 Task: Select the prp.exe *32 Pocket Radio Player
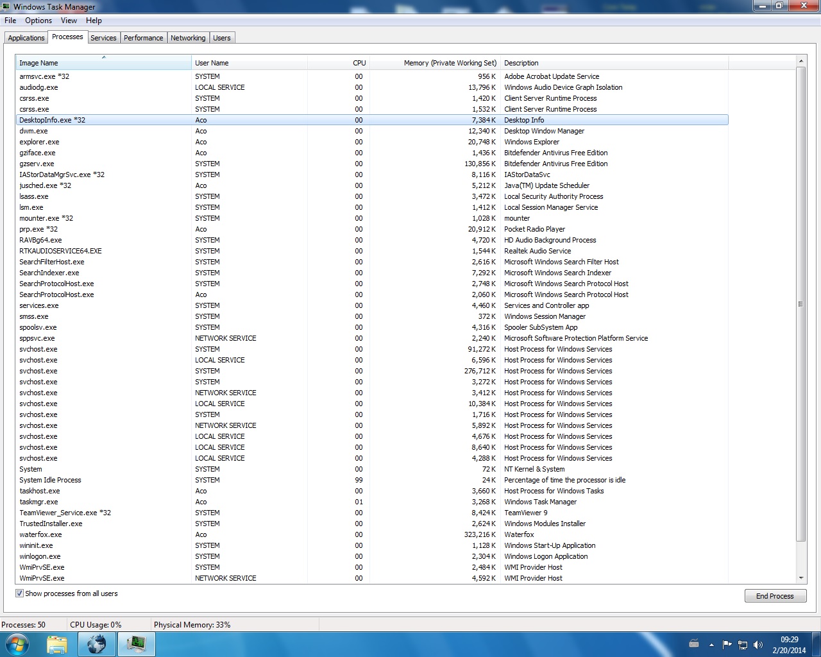(x=372, y=229)
